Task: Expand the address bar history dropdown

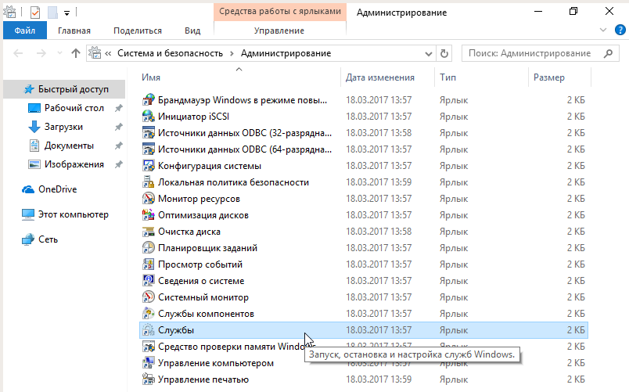Action: point(429,54)
